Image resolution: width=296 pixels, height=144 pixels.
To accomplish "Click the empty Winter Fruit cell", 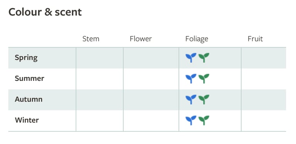I will click(x=264, y=121).
